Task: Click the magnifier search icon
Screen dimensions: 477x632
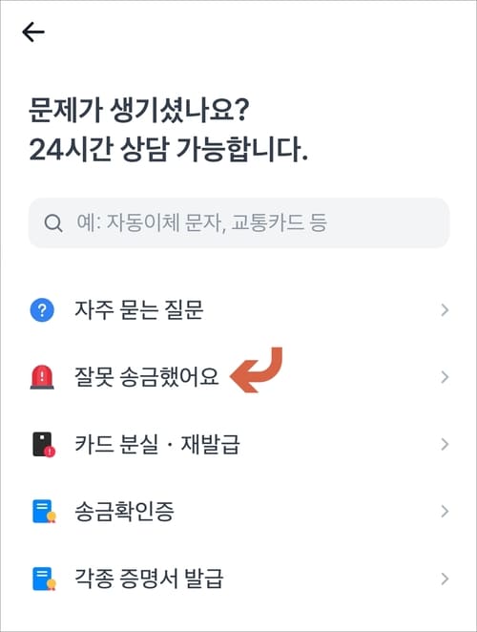Action: click(x=53, y=222)
